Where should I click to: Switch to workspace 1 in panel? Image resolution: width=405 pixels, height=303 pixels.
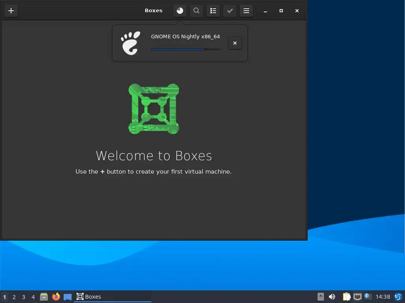[4, 297]
